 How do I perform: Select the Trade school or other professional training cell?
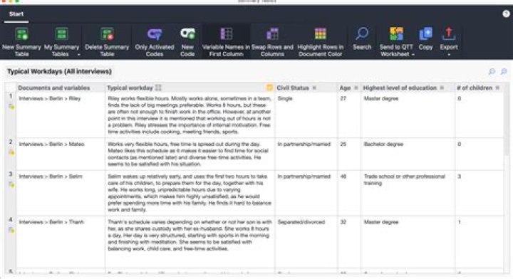coord(408,193)
